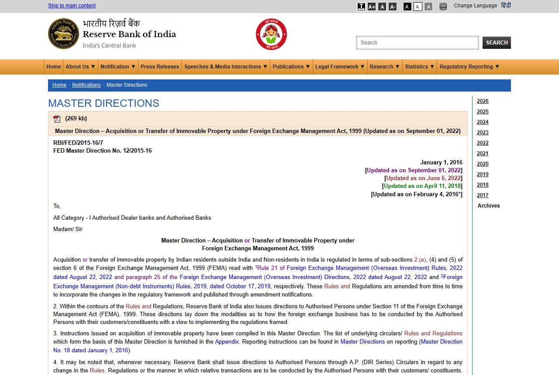The image size is (559, 375).
Task: Open the PDF icon for 269 kb file
Action: click(57, 119)
